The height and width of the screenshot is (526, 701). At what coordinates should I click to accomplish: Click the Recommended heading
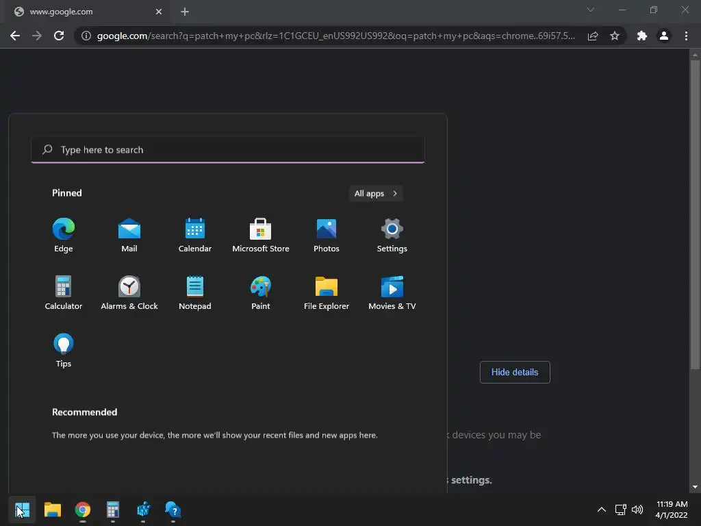(x=84, y=412)
